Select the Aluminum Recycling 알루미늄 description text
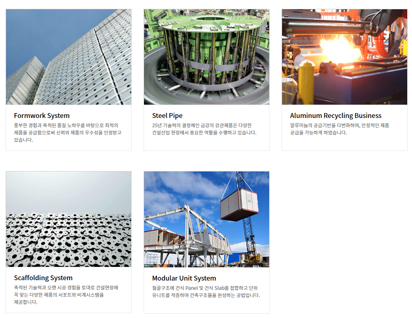This screenshot has width=412, height=318. point(340,129)
